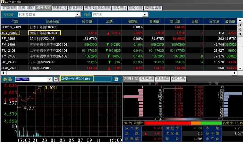The image size is (243, 147).
Task: Click the magnifier search icon beside product name
Action: point(116,79)
